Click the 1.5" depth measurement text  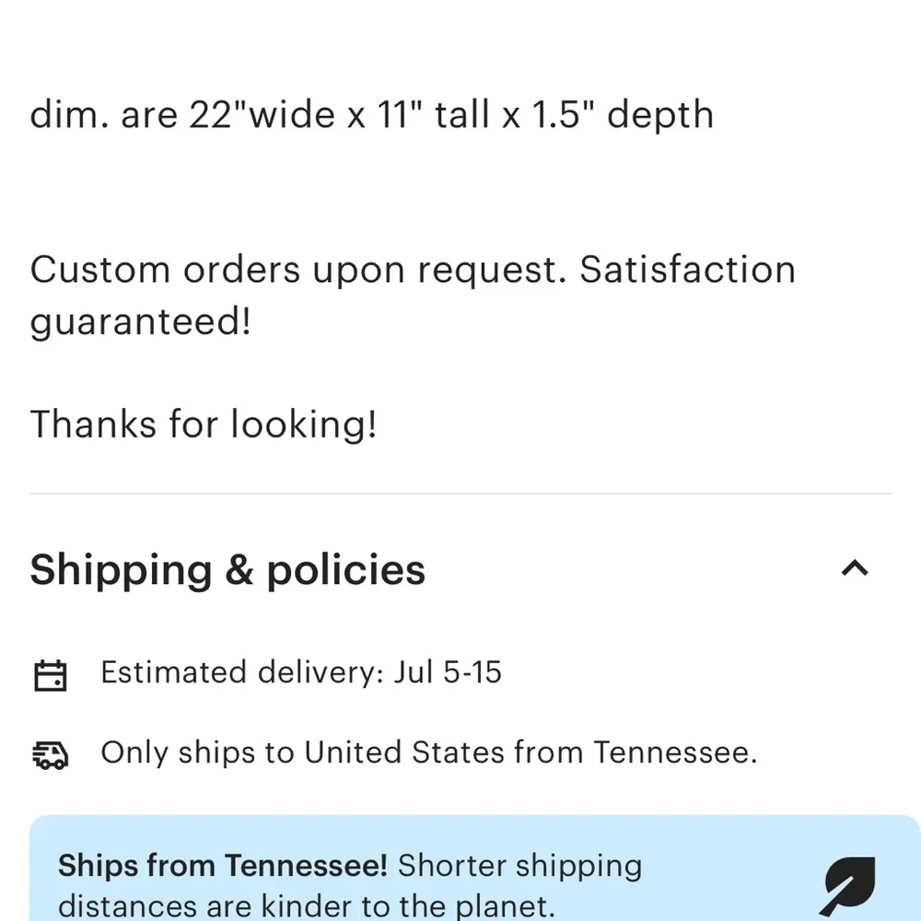coord(623,114)
